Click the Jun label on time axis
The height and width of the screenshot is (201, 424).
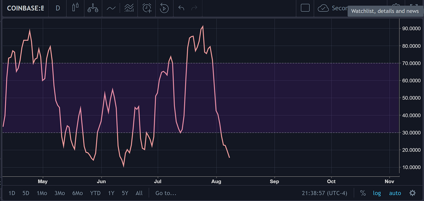click(x=101, y=181)
